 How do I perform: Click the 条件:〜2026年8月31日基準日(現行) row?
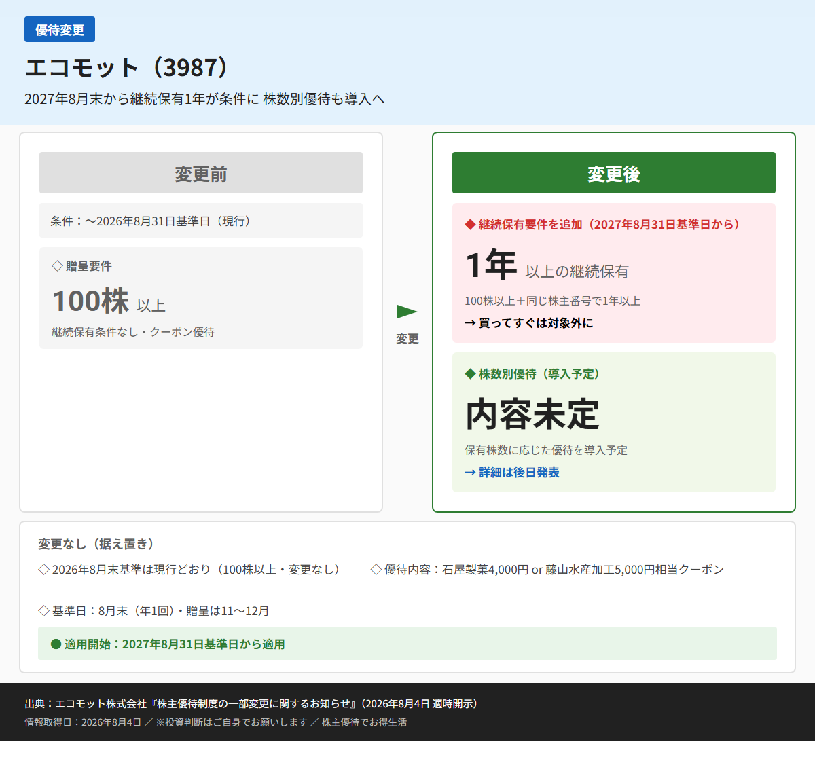[201, 221]
